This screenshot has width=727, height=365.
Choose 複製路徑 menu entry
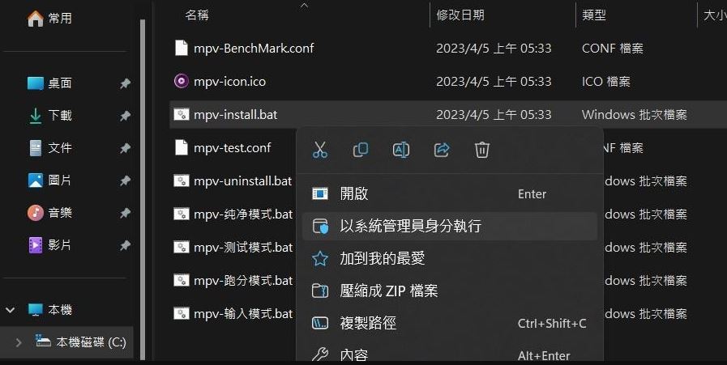pos(450,323)
